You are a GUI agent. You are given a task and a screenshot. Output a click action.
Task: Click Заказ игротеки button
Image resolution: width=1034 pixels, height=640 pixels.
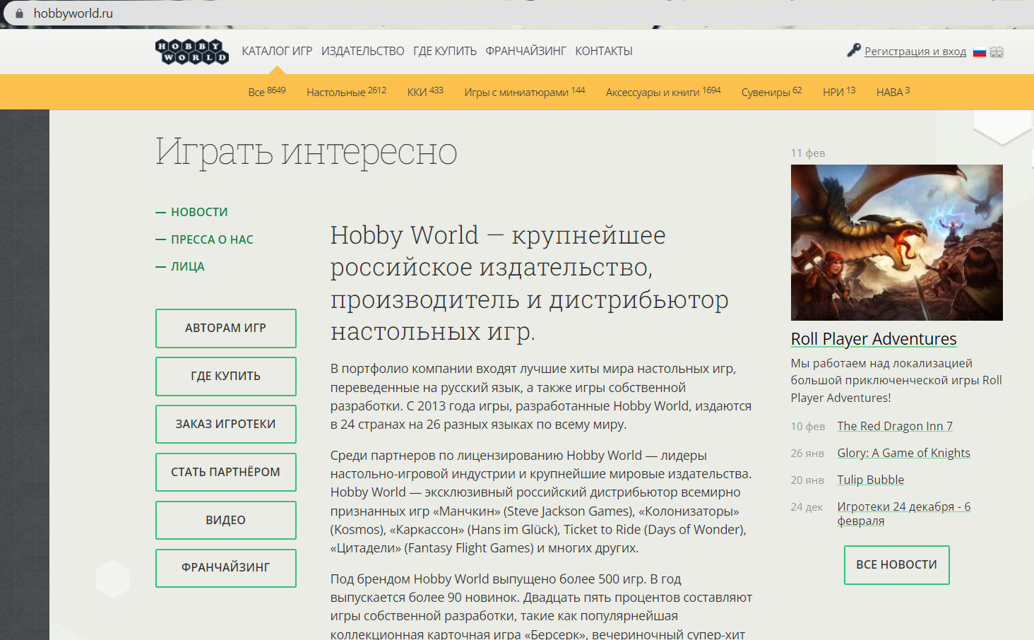(x=226, y=425)
